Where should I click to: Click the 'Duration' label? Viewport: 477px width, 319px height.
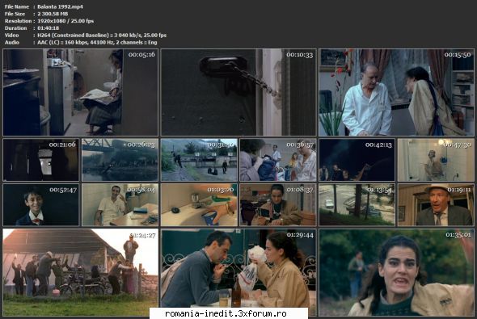point(15,28)
